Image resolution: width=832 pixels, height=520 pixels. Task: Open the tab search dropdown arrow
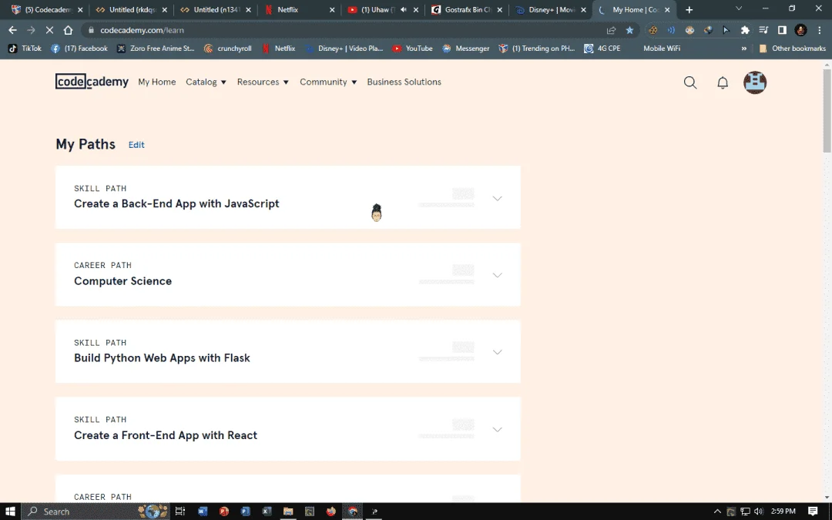(739, 8)
